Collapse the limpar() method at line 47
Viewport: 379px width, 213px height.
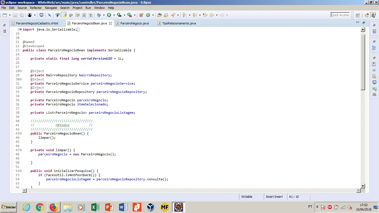[x=21, y=150]
